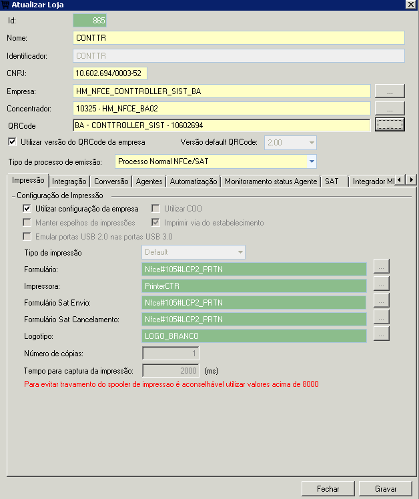
Task: Click browse button next to Concentrador field
Action: [x=390, y=107]
